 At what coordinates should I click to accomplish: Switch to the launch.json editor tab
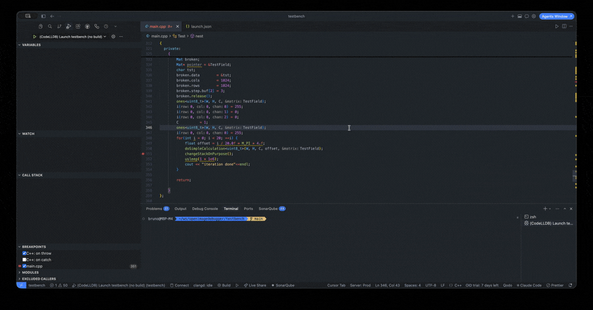click(198, 26)
